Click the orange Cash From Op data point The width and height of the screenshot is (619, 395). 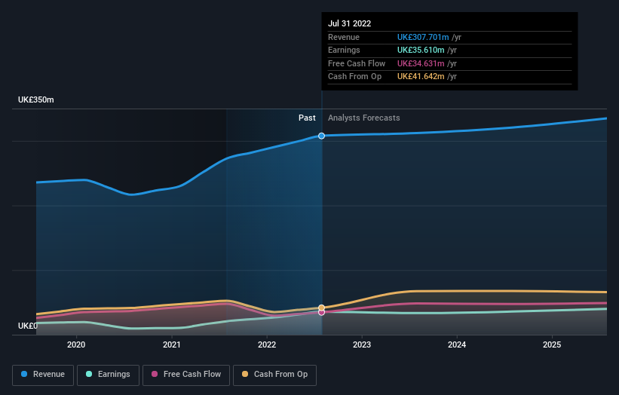[322, 308]
